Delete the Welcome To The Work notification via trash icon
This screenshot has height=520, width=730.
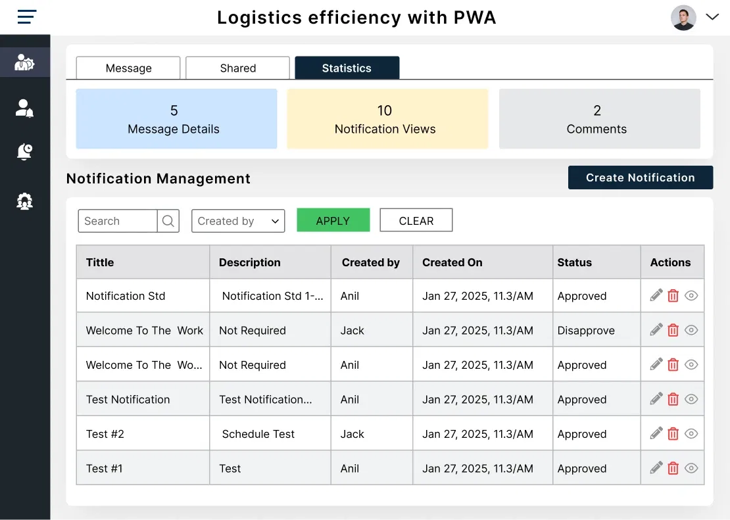[673, 329]
